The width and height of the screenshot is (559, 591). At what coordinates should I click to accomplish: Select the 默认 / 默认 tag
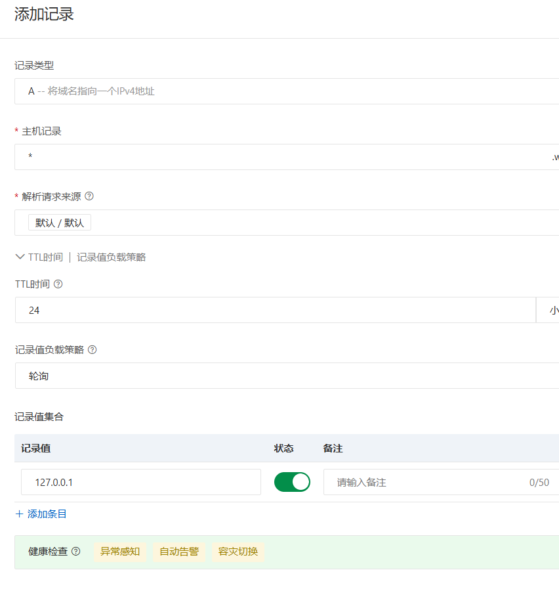[60, 223]
